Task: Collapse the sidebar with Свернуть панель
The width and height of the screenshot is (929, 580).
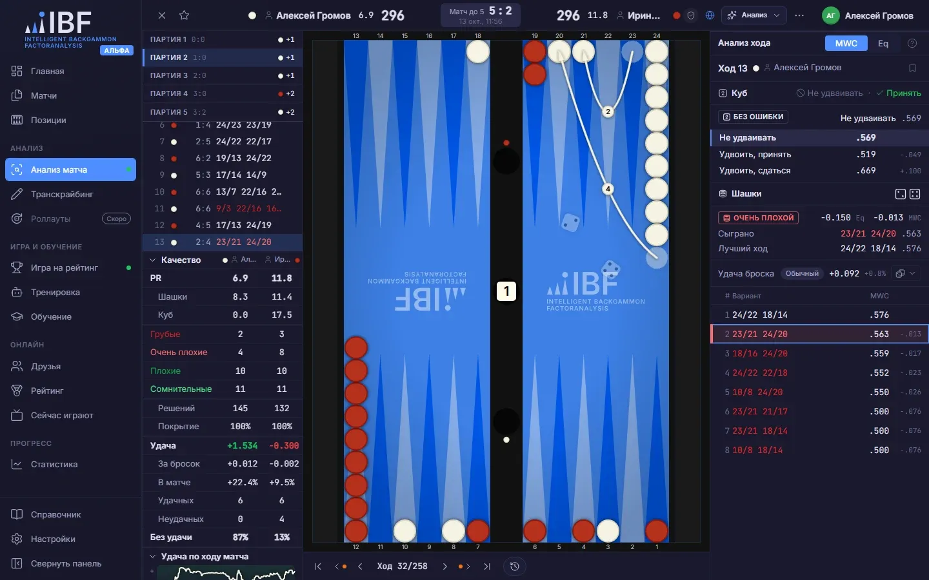Action: pos(70,563)
